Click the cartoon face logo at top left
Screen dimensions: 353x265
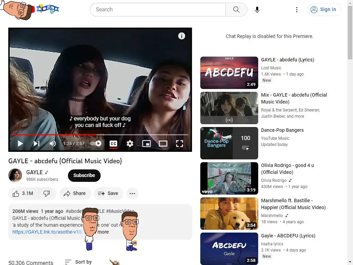(18, 10)
